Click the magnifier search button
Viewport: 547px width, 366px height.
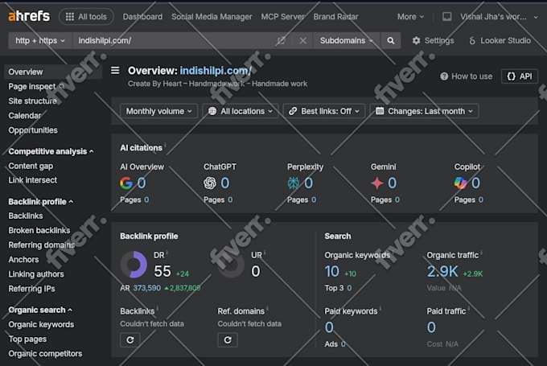[x=391, y=41]
